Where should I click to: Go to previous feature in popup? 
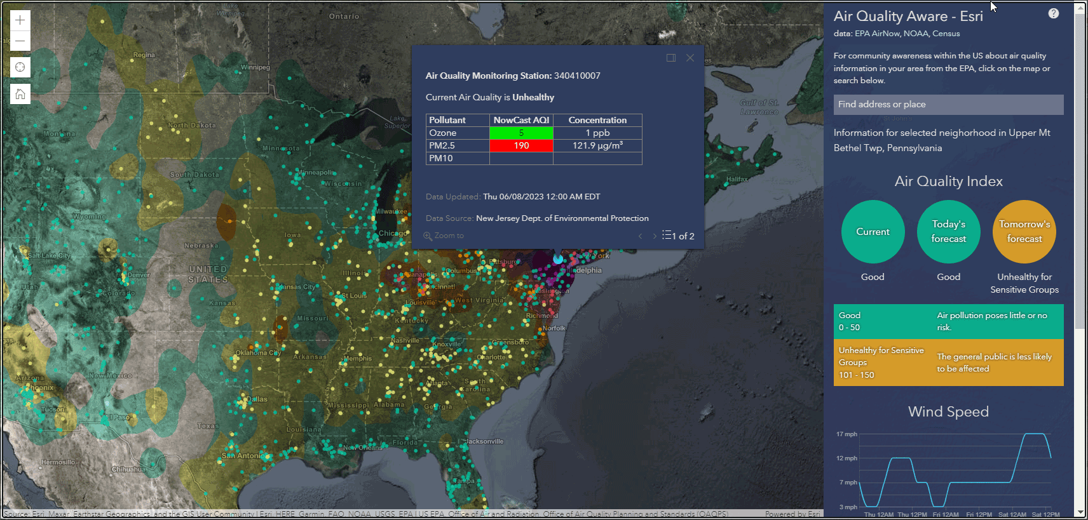(640, 236)
